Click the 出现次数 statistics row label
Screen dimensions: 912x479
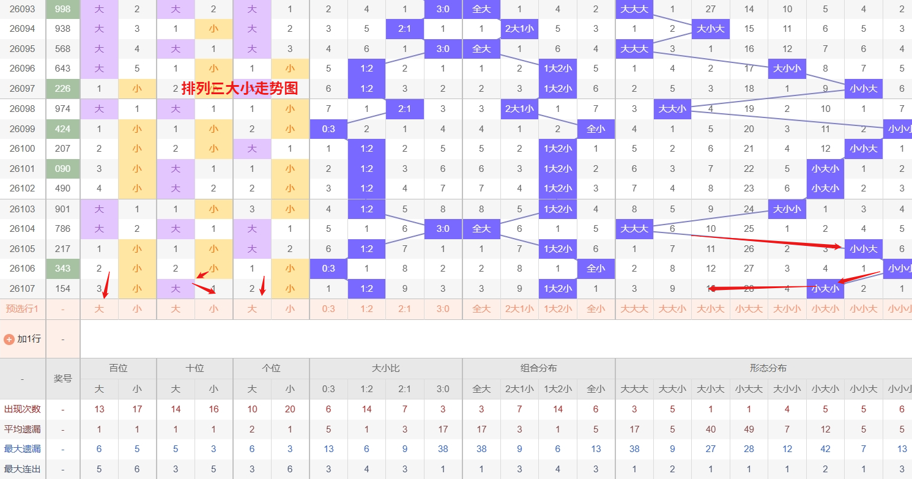click(23, 409)
